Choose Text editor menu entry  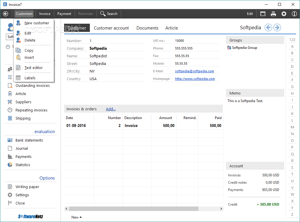coord(34,68)
